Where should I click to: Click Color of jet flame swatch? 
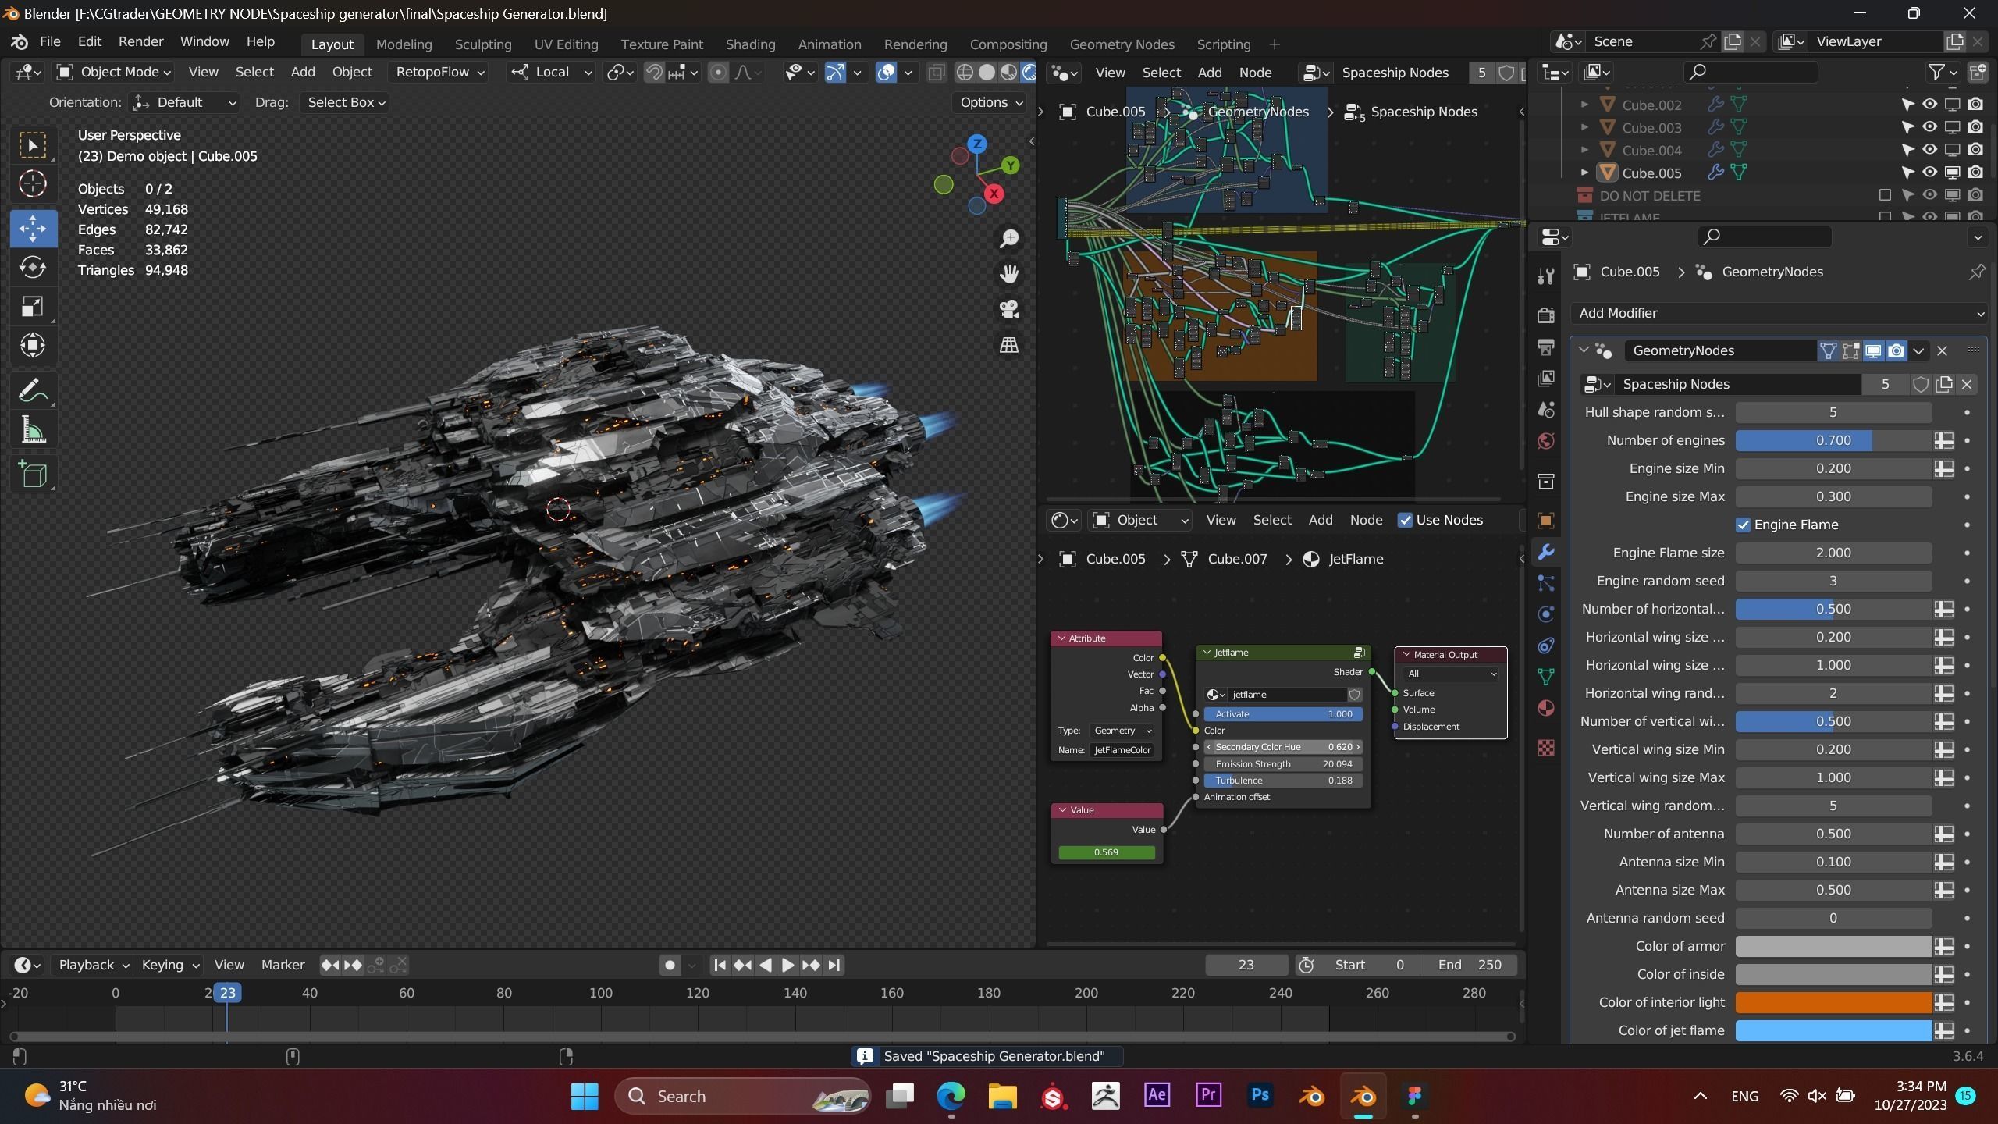[1833, 1030]
